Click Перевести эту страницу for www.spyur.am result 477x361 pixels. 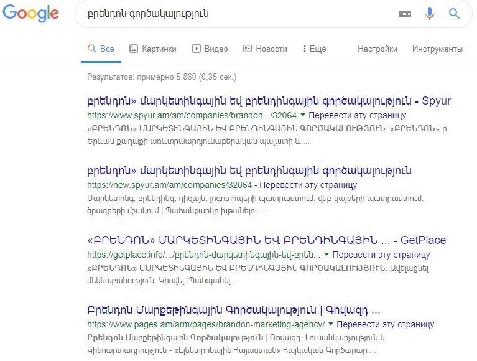point(357,115)
